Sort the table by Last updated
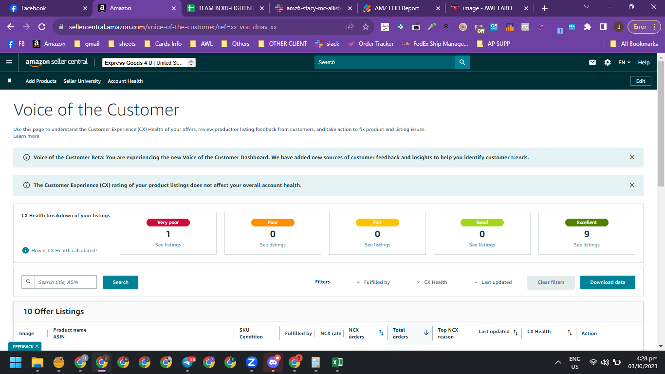Viewport: 665px width, 374px height. [516, 332]
